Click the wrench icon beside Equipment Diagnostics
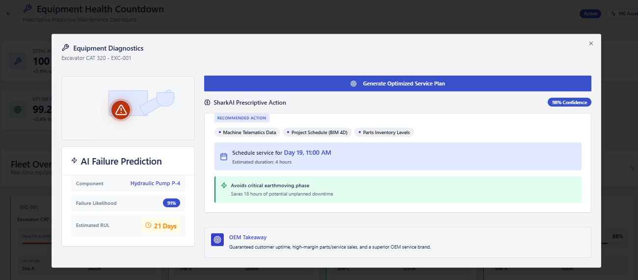Screen dimensions: 638x280 65,48
